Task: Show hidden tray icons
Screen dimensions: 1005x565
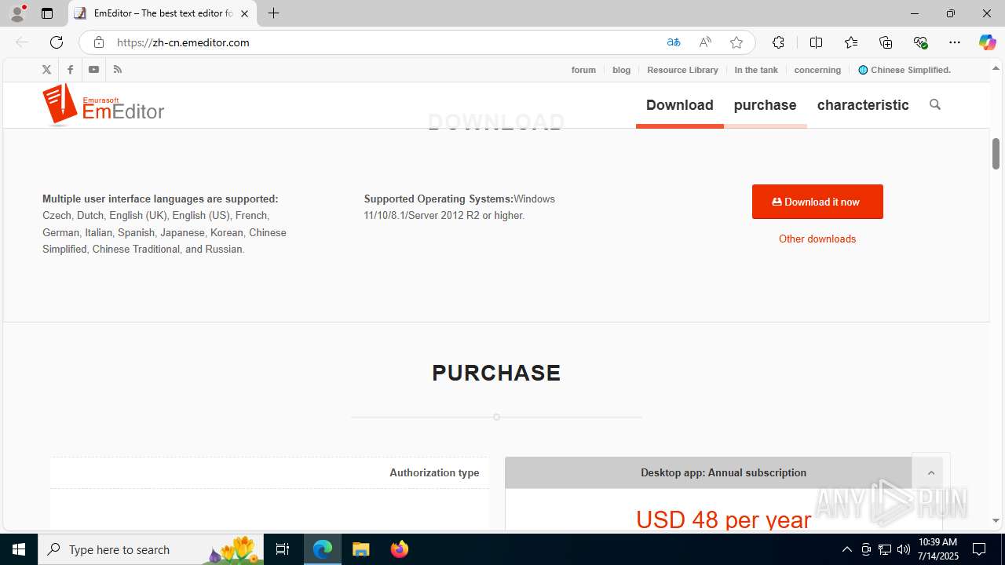Action: coord(846,549)
